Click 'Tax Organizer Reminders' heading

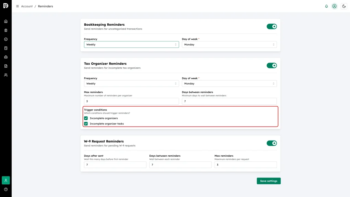[x=105, y=64]
